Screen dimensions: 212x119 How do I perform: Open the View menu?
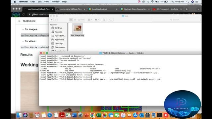pos(46,2)
